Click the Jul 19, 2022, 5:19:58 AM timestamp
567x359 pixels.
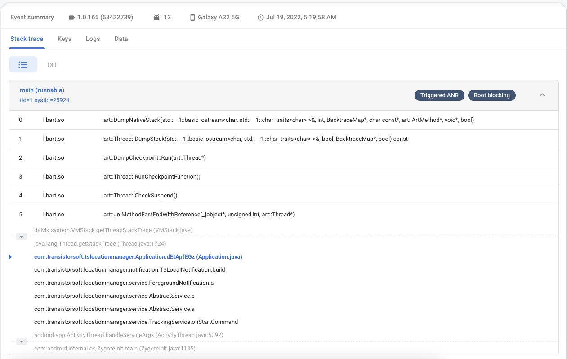[x=301, y=18]
